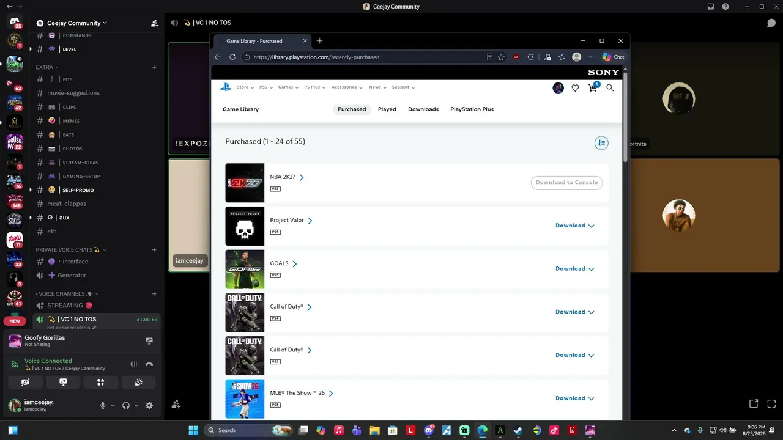Image resolution: width=783 pixels, height=440 pixels.
Task: Go back in the browser window
Action: [x=218, y=57]
